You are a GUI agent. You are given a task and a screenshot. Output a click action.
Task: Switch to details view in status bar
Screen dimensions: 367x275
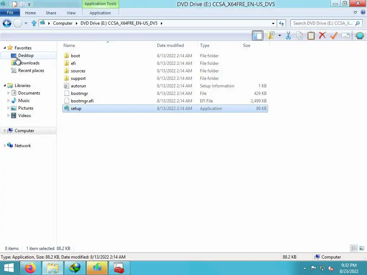click(x=354, y=248)
